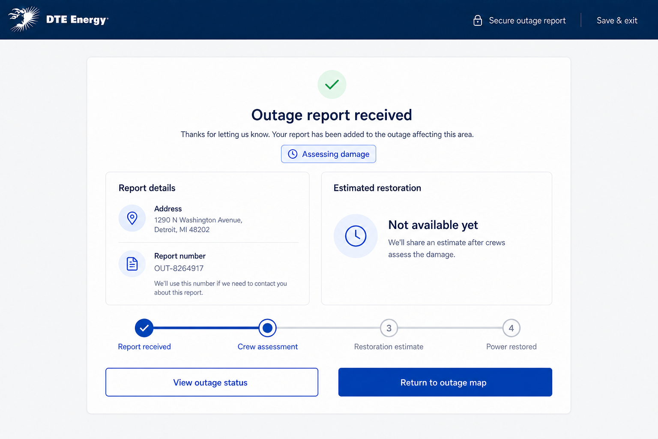
Task: Click the Return to outage map button
Action: [x=445, y=382]
